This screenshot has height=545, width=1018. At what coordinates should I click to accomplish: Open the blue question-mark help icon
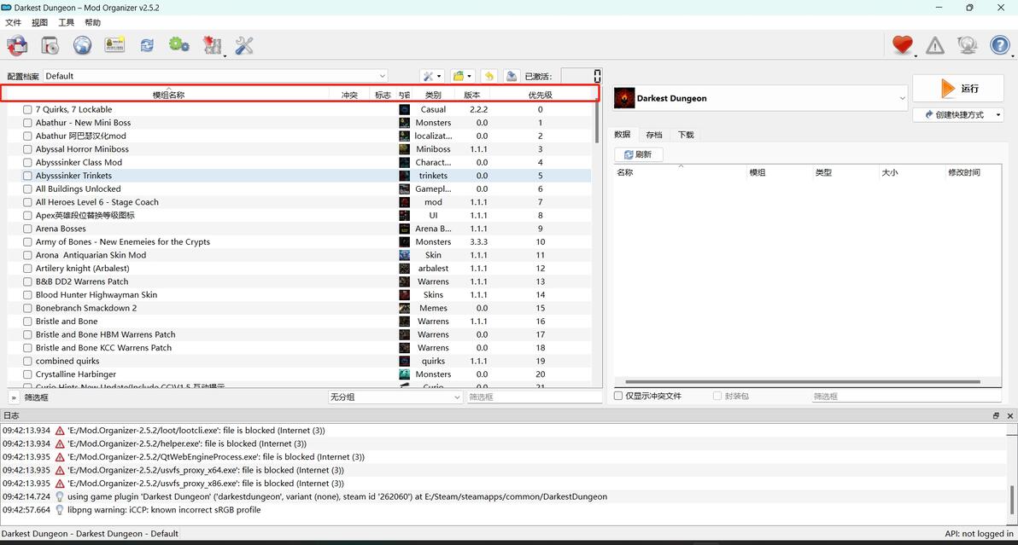[x=1000, y=44]
